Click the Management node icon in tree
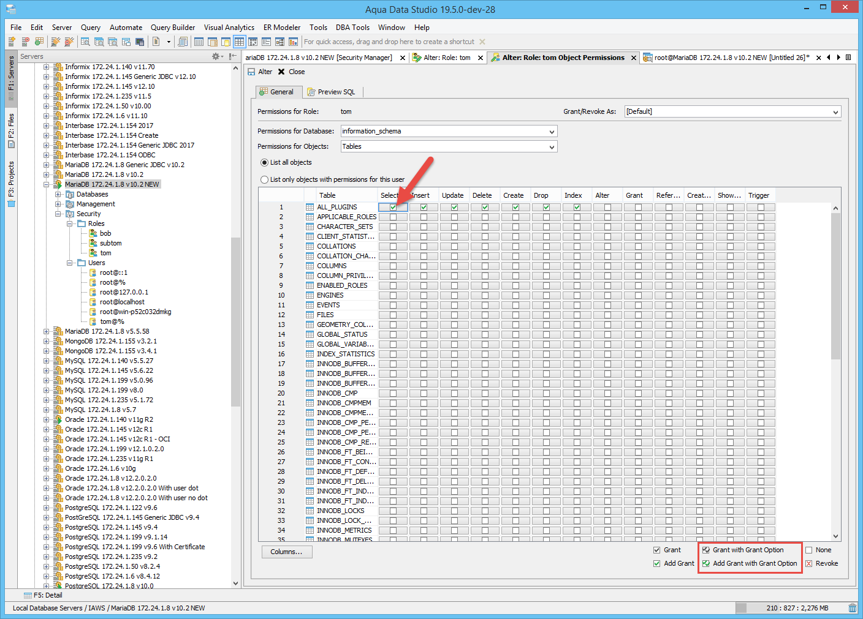 (70, 204)
